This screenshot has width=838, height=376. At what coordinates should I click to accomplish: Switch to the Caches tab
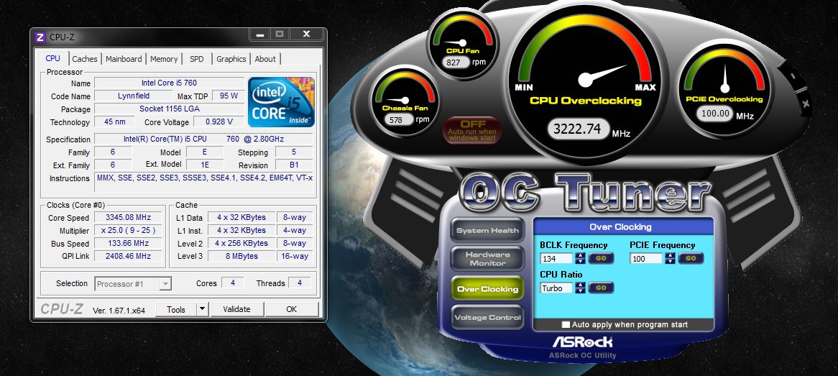(84, 59)
